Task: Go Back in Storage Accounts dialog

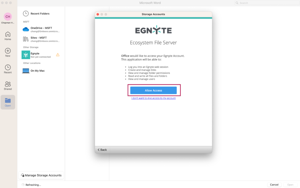Action: click(102, 150)
